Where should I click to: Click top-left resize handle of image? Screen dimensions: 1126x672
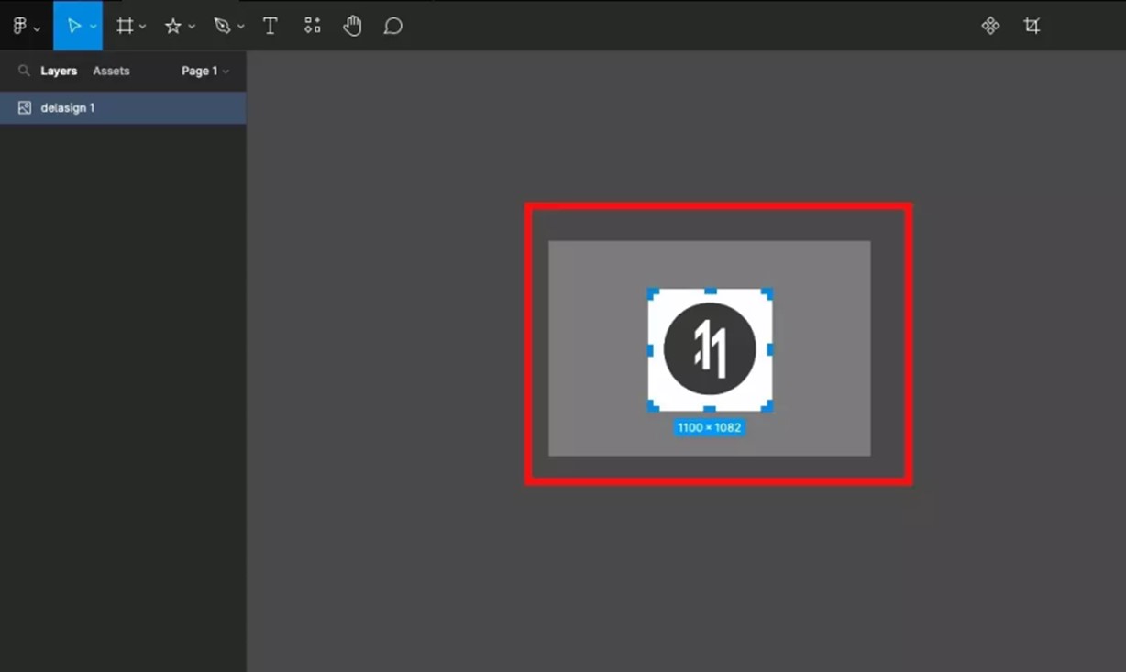(x=653, y=293)
